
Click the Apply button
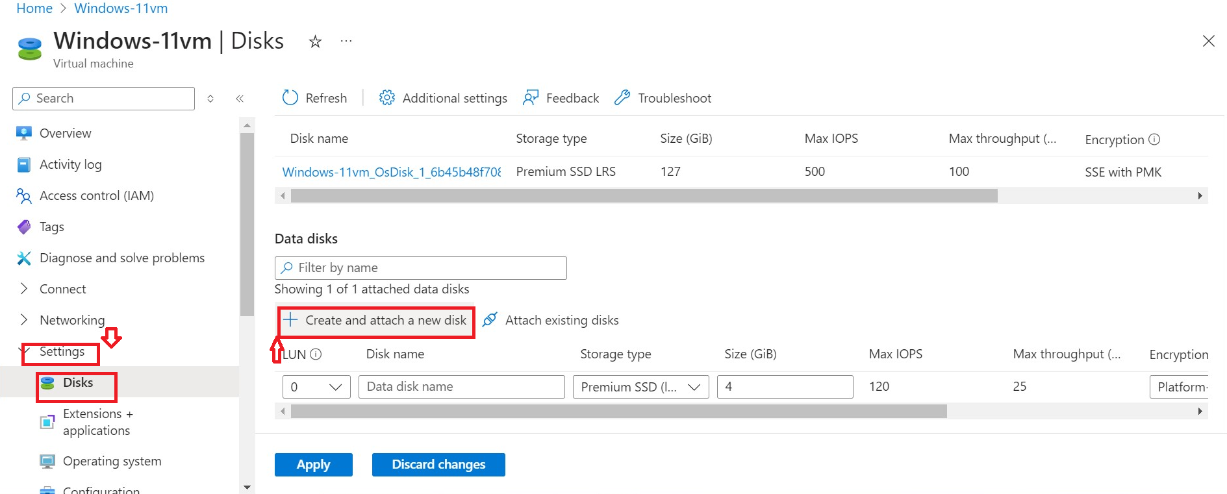click(x=313, y=465)
